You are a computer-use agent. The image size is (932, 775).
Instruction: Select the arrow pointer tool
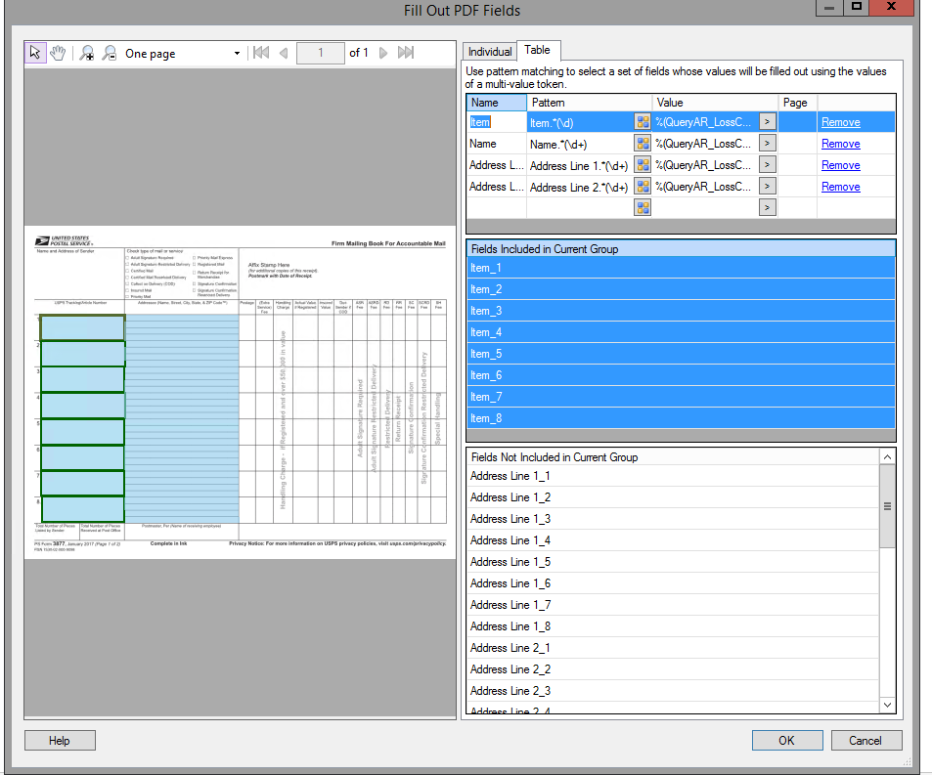(36, 53)
